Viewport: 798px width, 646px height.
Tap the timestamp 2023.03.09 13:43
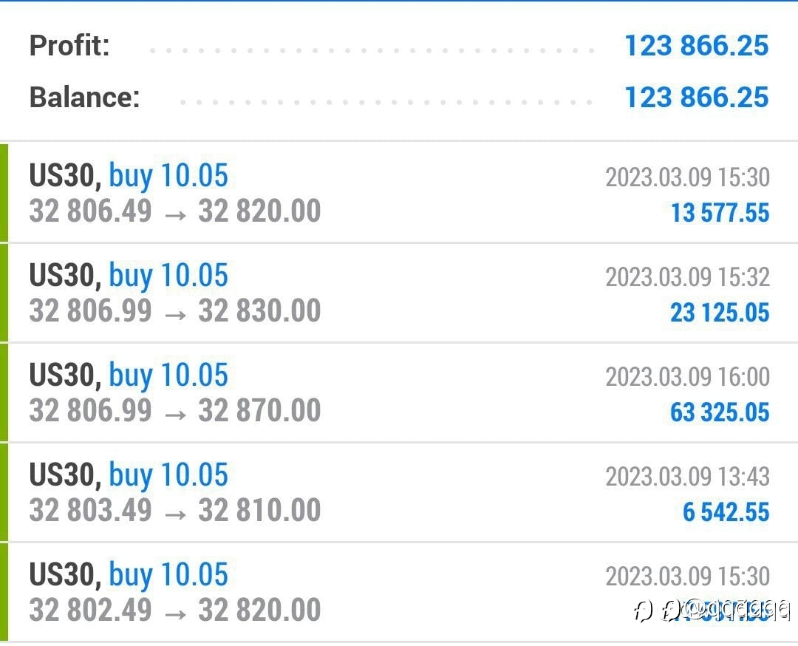(x=688, y=477)
